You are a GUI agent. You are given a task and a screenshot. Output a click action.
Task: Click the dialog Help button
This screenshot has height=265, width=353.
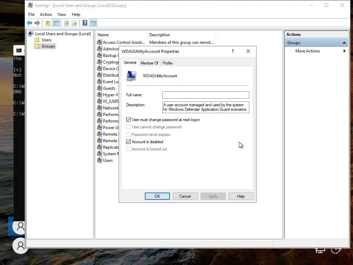tap(241, 196)
